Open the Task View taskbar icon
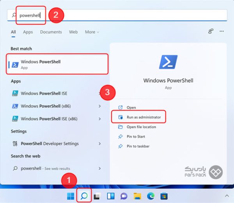The image size is (234, 203). pyautogui.click(x=96, y=196)
